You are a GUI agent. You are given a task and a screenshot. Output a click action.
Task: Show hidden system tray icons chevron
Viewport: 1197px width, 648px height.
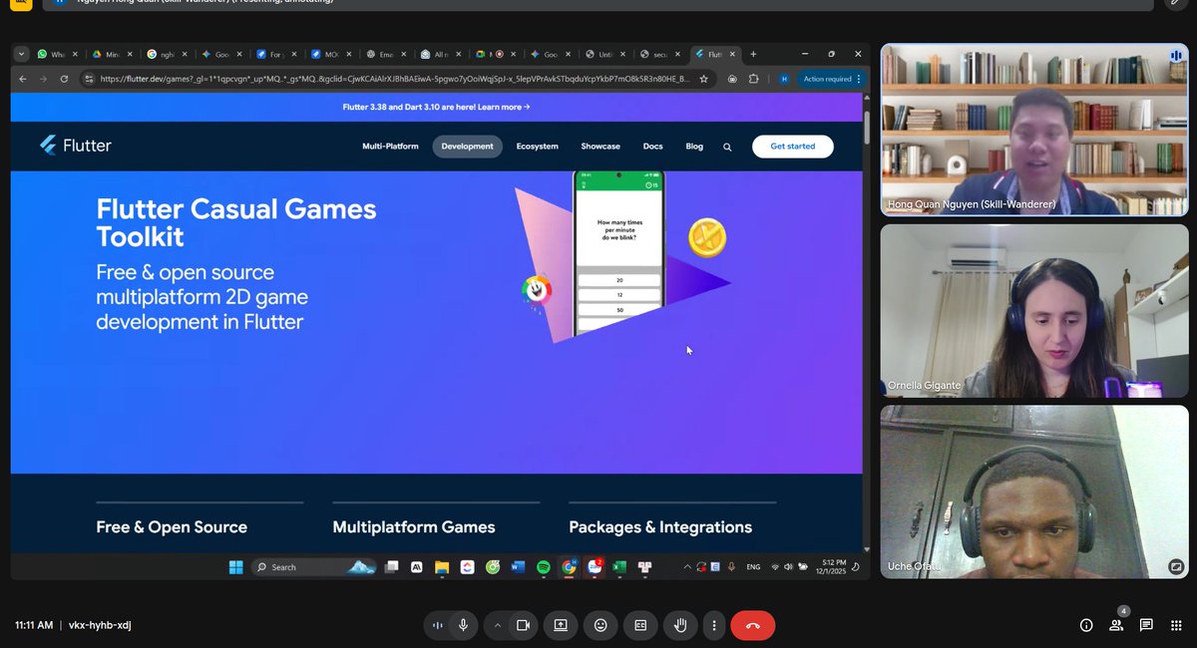[686, 567]
